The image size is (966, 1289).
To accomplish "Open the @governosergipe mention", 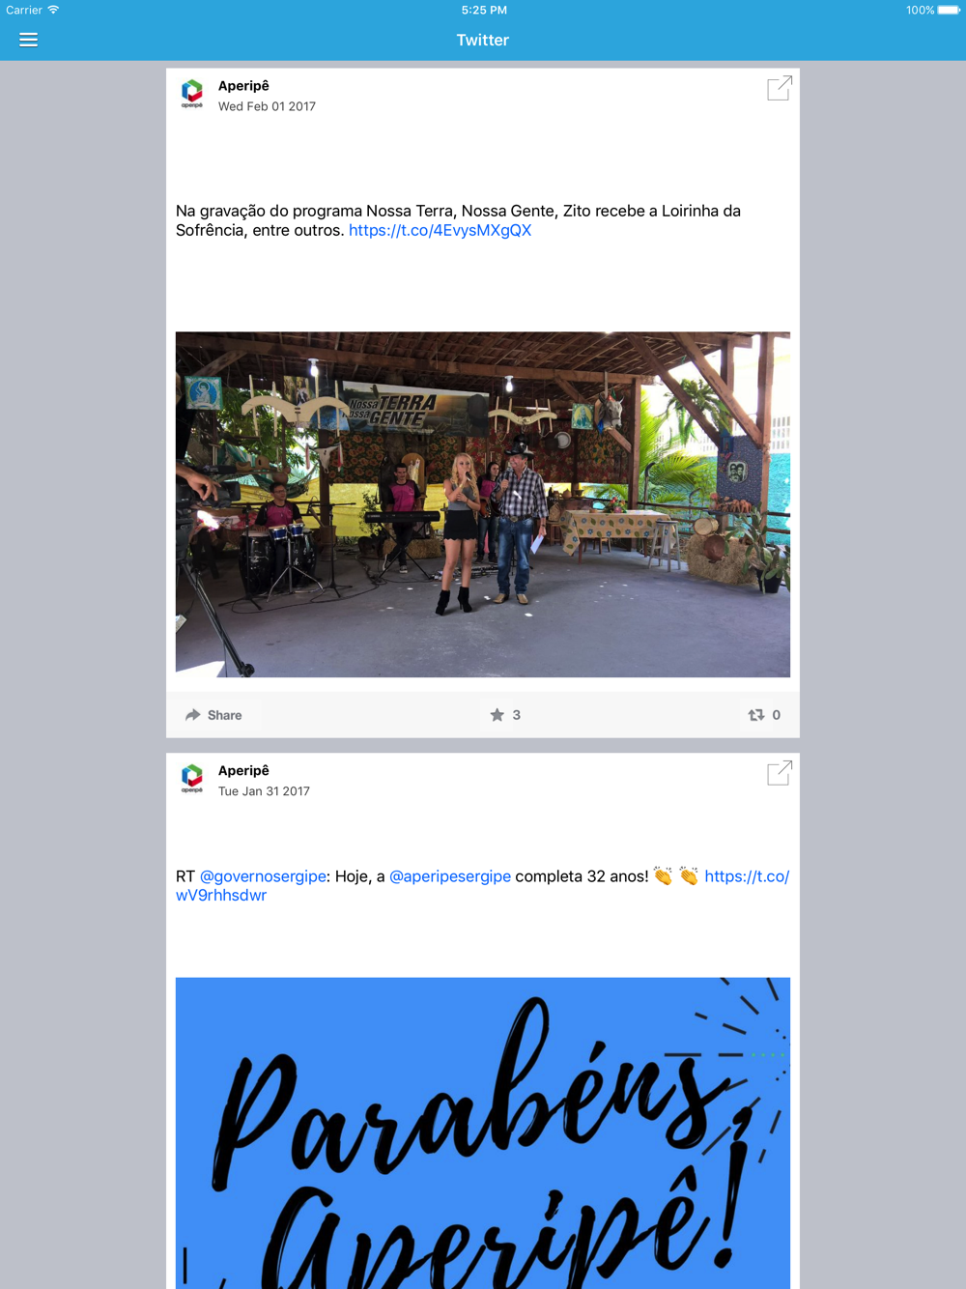I will coord(263,876).
